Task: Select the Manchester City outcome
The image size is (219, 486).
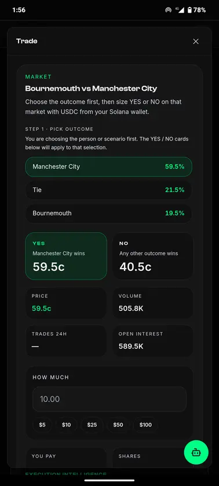Action: (108, 167)
